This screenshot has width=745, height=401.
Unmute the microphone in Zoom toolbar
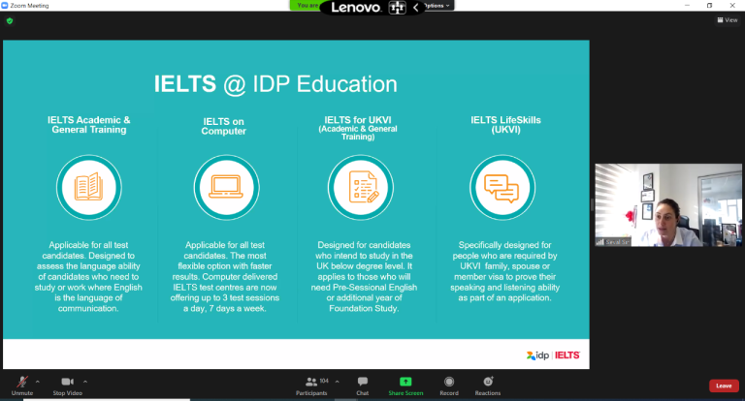tap(22, 386)
